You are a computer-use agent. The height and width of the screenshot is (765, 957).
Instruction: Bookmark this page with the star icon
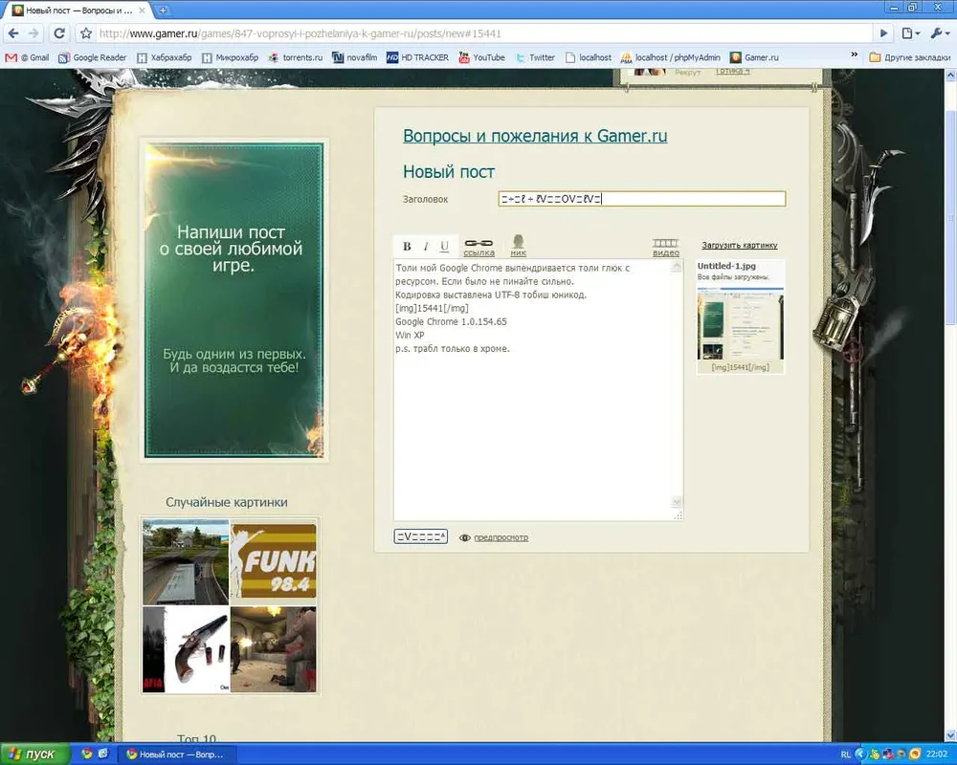pos(86,33)
